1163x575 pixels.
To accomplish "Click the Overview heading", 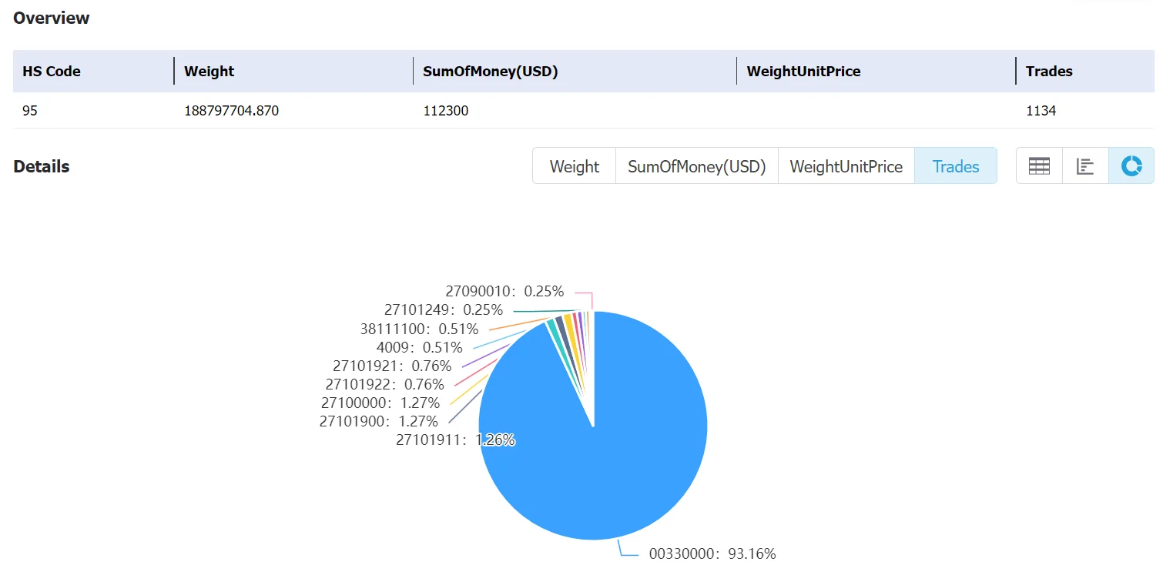I will 52,18.
